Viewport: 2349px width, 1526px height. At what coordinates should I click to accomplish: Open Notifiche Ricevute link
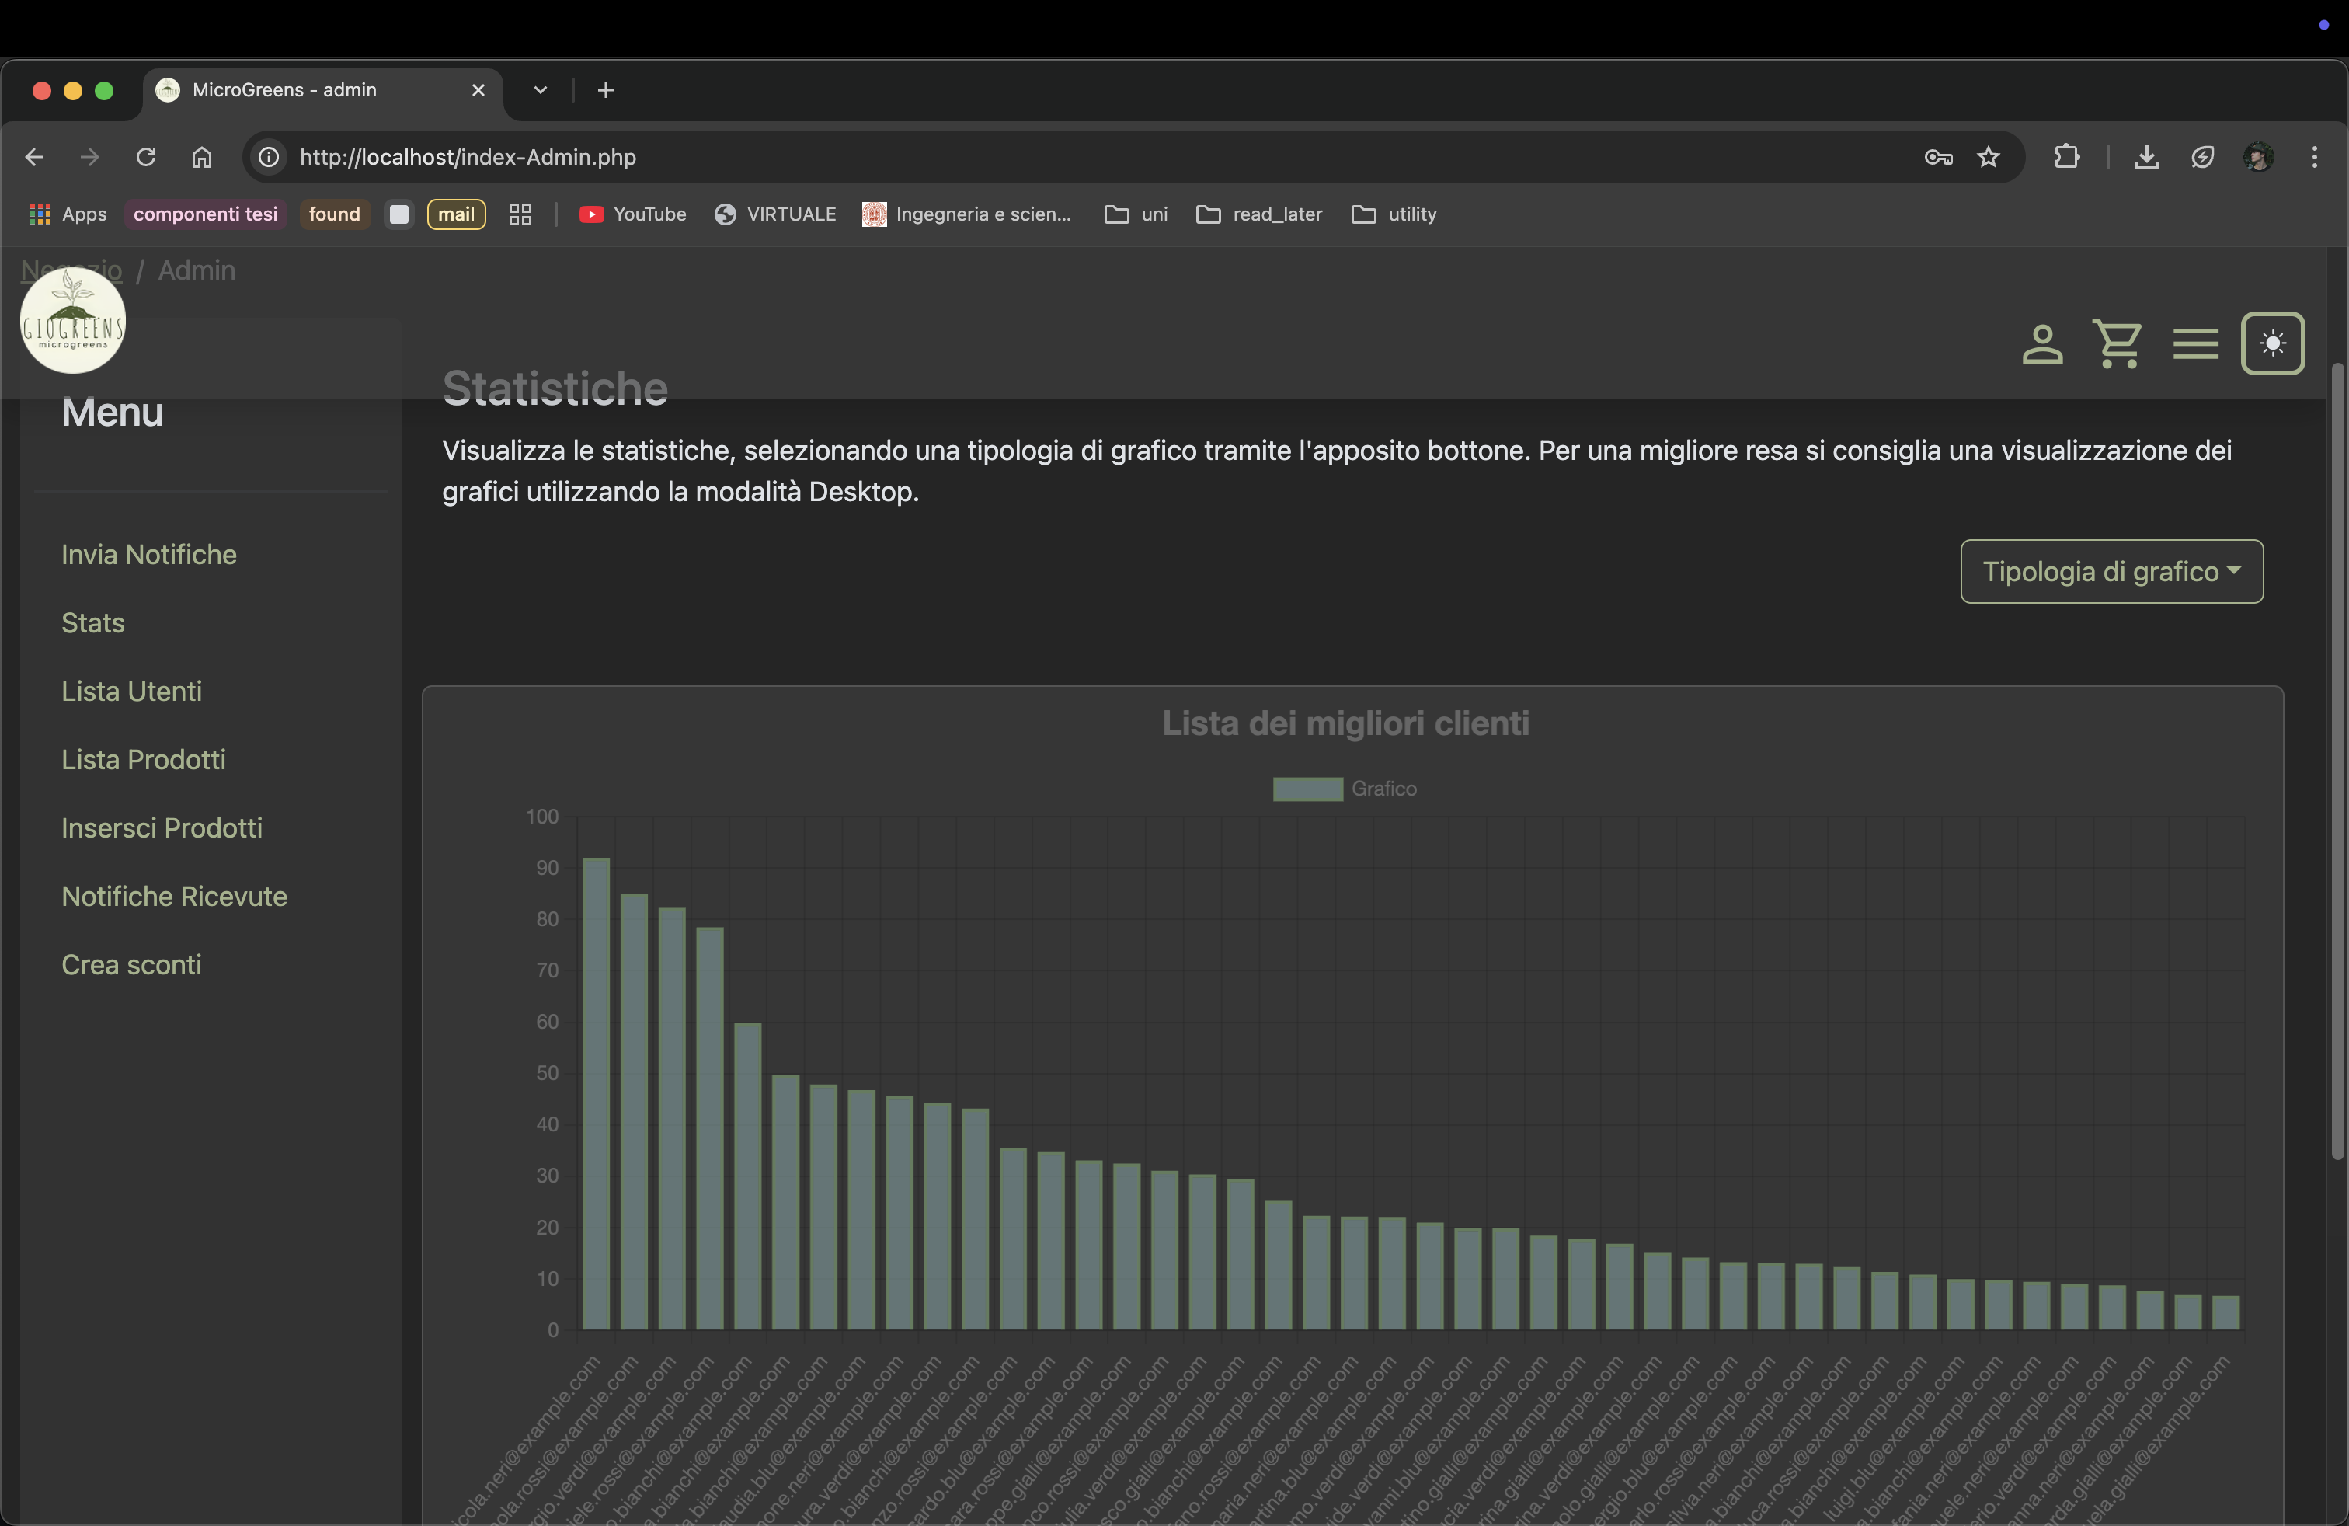[174, 897]
